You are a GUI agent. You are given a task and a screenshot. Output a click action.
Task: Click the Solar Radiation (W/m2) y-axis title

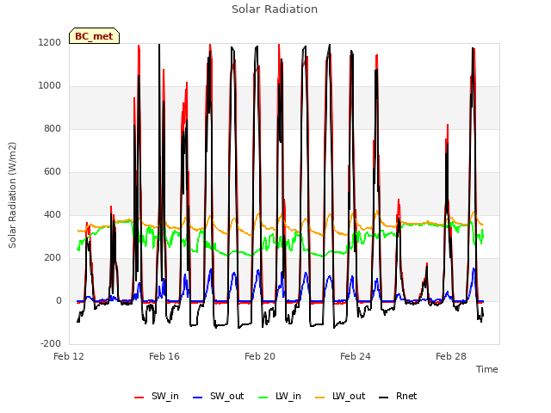(12, 195)
